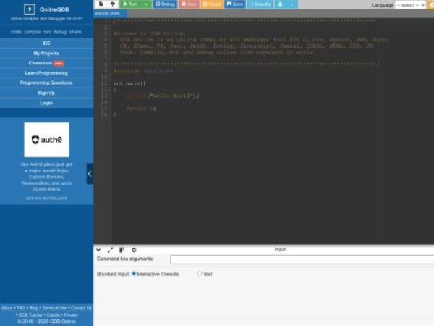Focus the Command line arguments field
Viewport: 434px width, 326px height.
coord(302,259)
